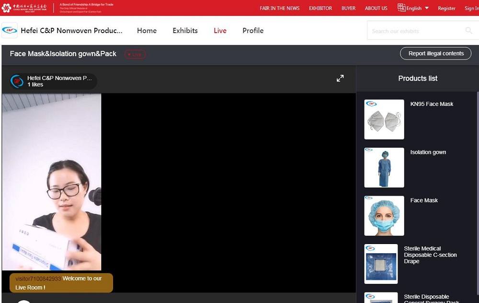Click the welcome chat message
The image size is (479, 303).
tap(61, 283)
